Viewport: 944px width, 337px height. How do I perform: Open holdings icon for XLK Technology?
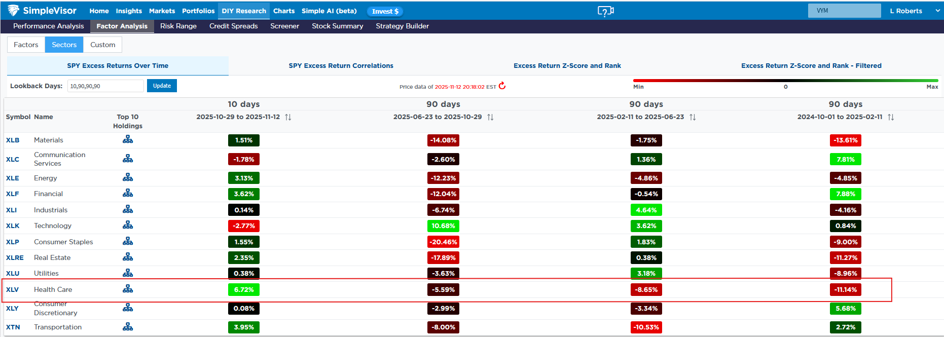pyautogui.click(x=128, y=225)
